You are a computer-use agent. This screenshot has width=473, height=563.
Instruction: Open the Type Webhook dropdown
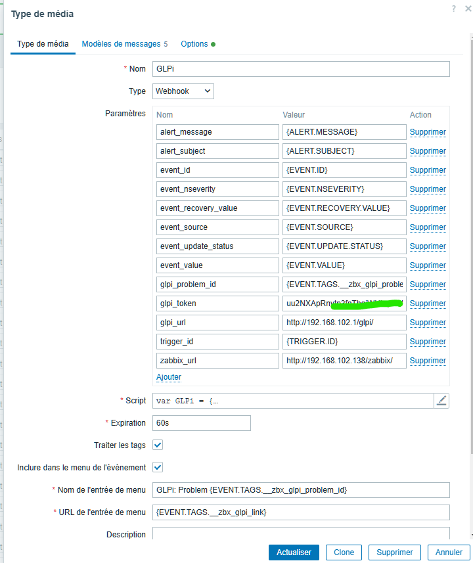click(x=183, y=91)
